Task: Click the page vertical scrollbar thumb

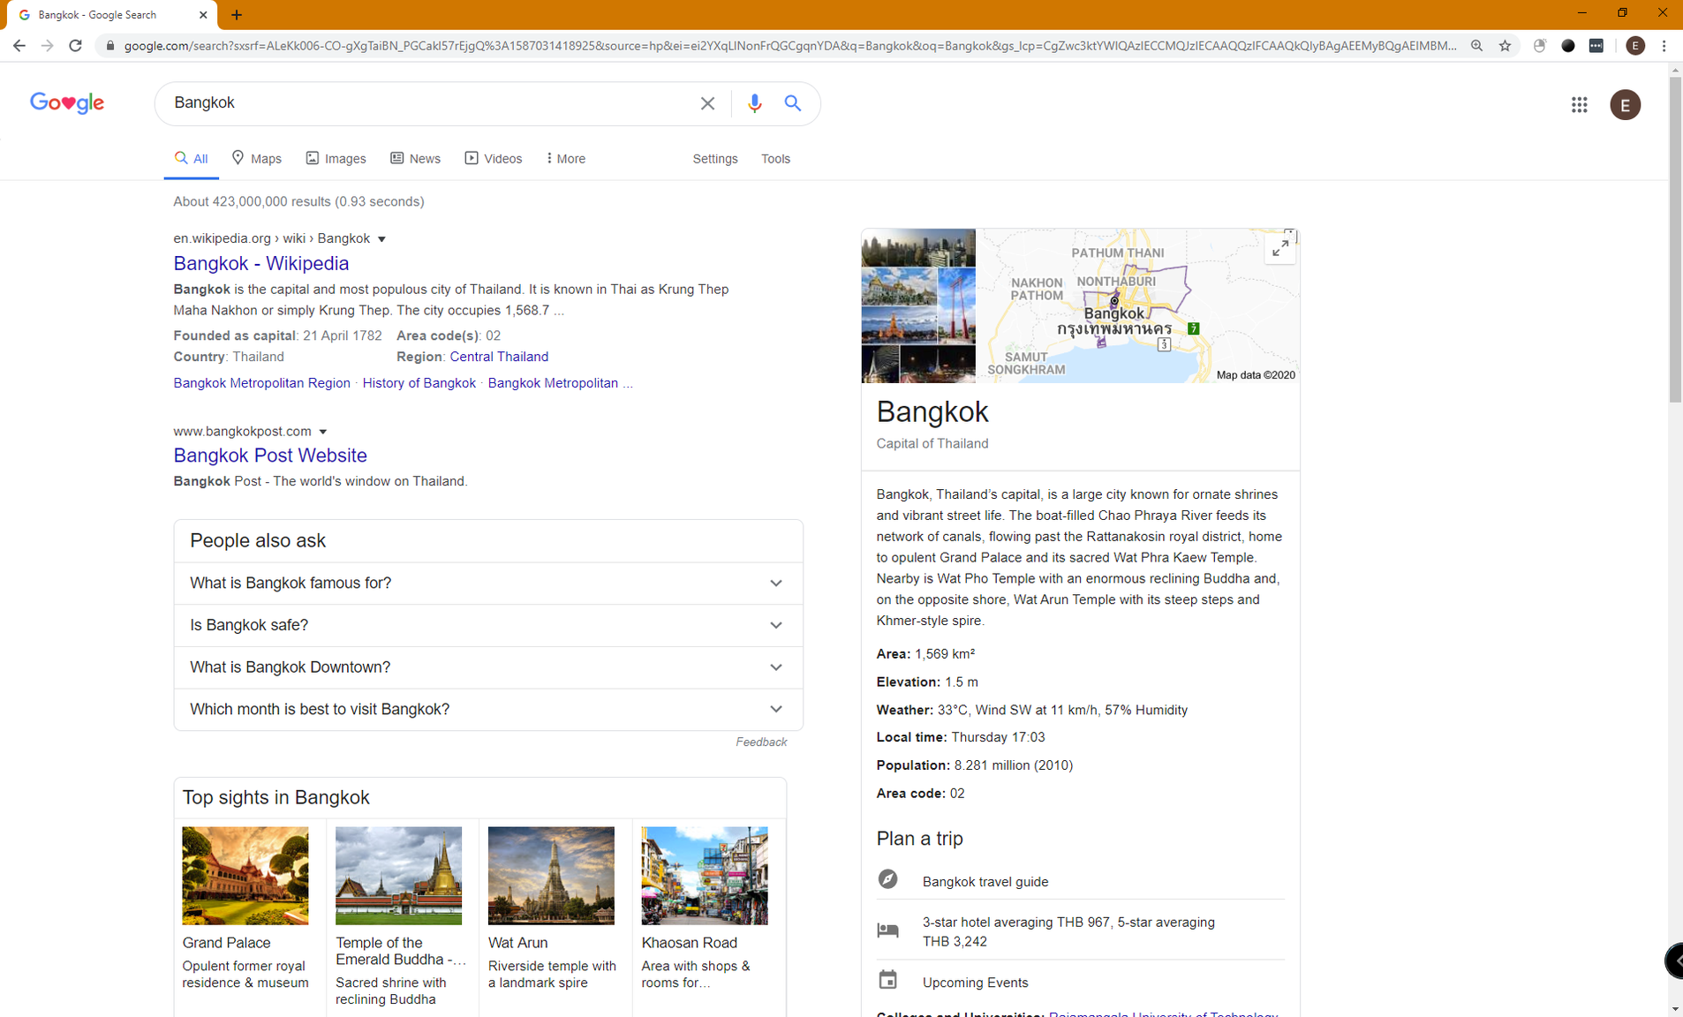Action: tap(1675, 240)
